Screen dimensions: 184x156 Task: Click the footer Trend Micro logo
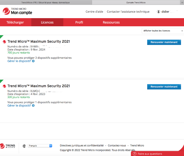[8, 146]
